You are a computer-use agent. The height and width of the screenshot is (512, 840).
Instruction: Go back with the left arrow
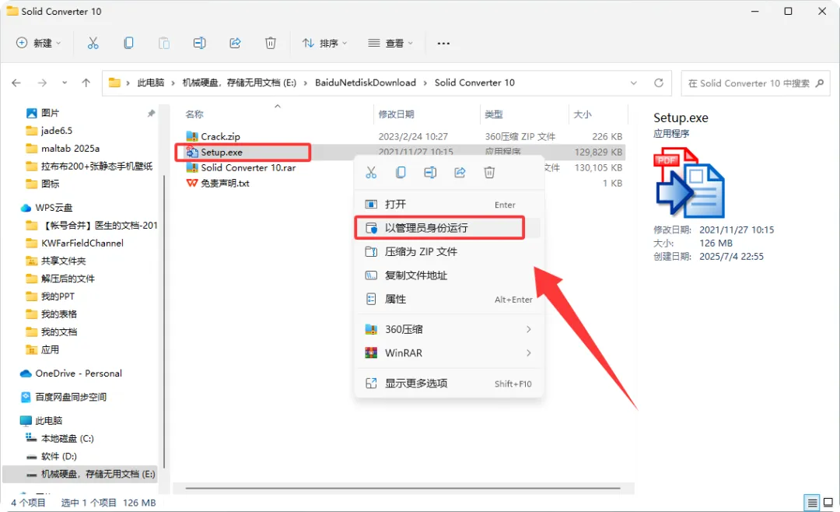[x=16, y=82]
